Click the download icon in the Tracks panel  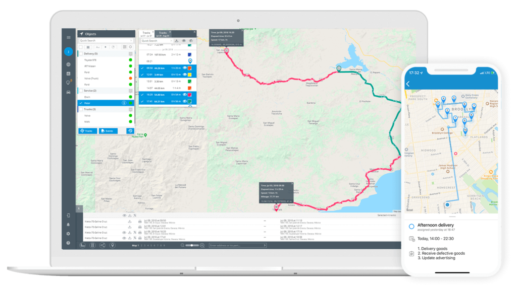(176, 40)
